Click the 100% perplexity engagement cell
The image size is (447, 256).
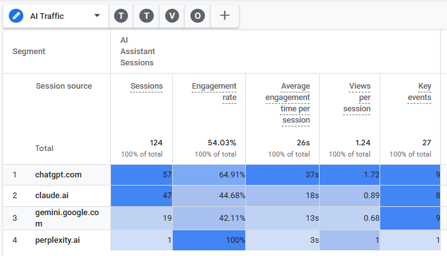pyautogui.click(x=209, y=240)
